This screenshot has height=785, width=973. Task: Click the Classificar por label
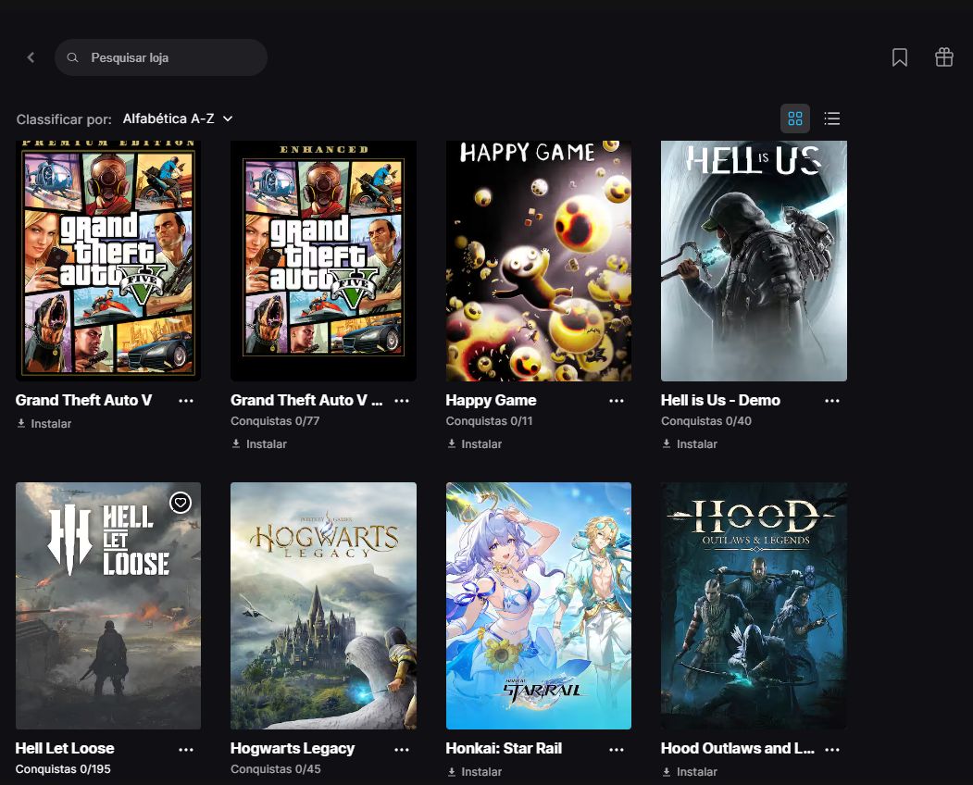64,119
